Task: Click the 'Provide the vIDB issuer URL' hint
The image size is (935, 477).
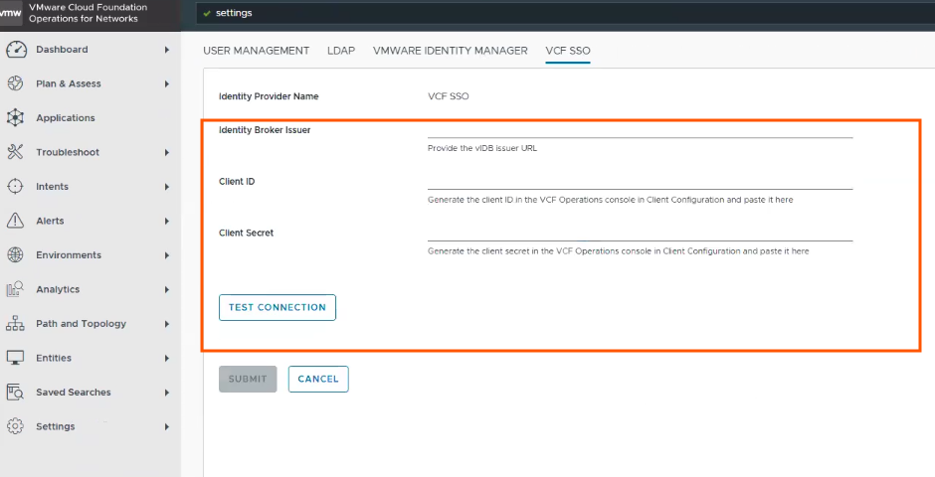Action: 482,148
